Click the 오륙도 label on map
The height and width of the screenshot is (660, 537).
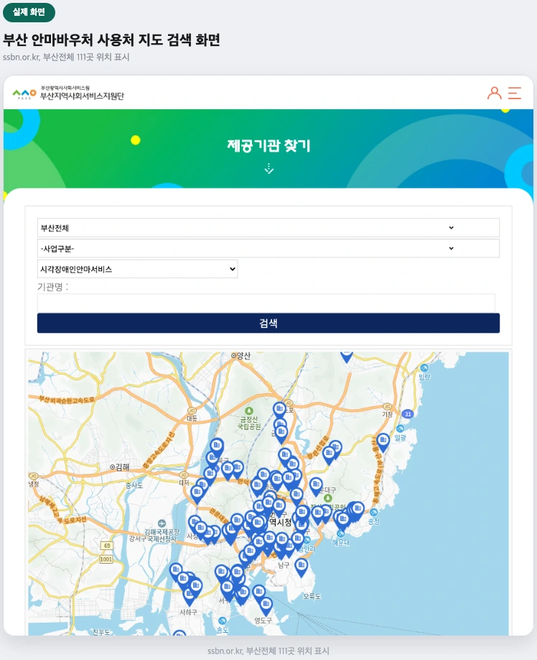(x=312, y=597)
